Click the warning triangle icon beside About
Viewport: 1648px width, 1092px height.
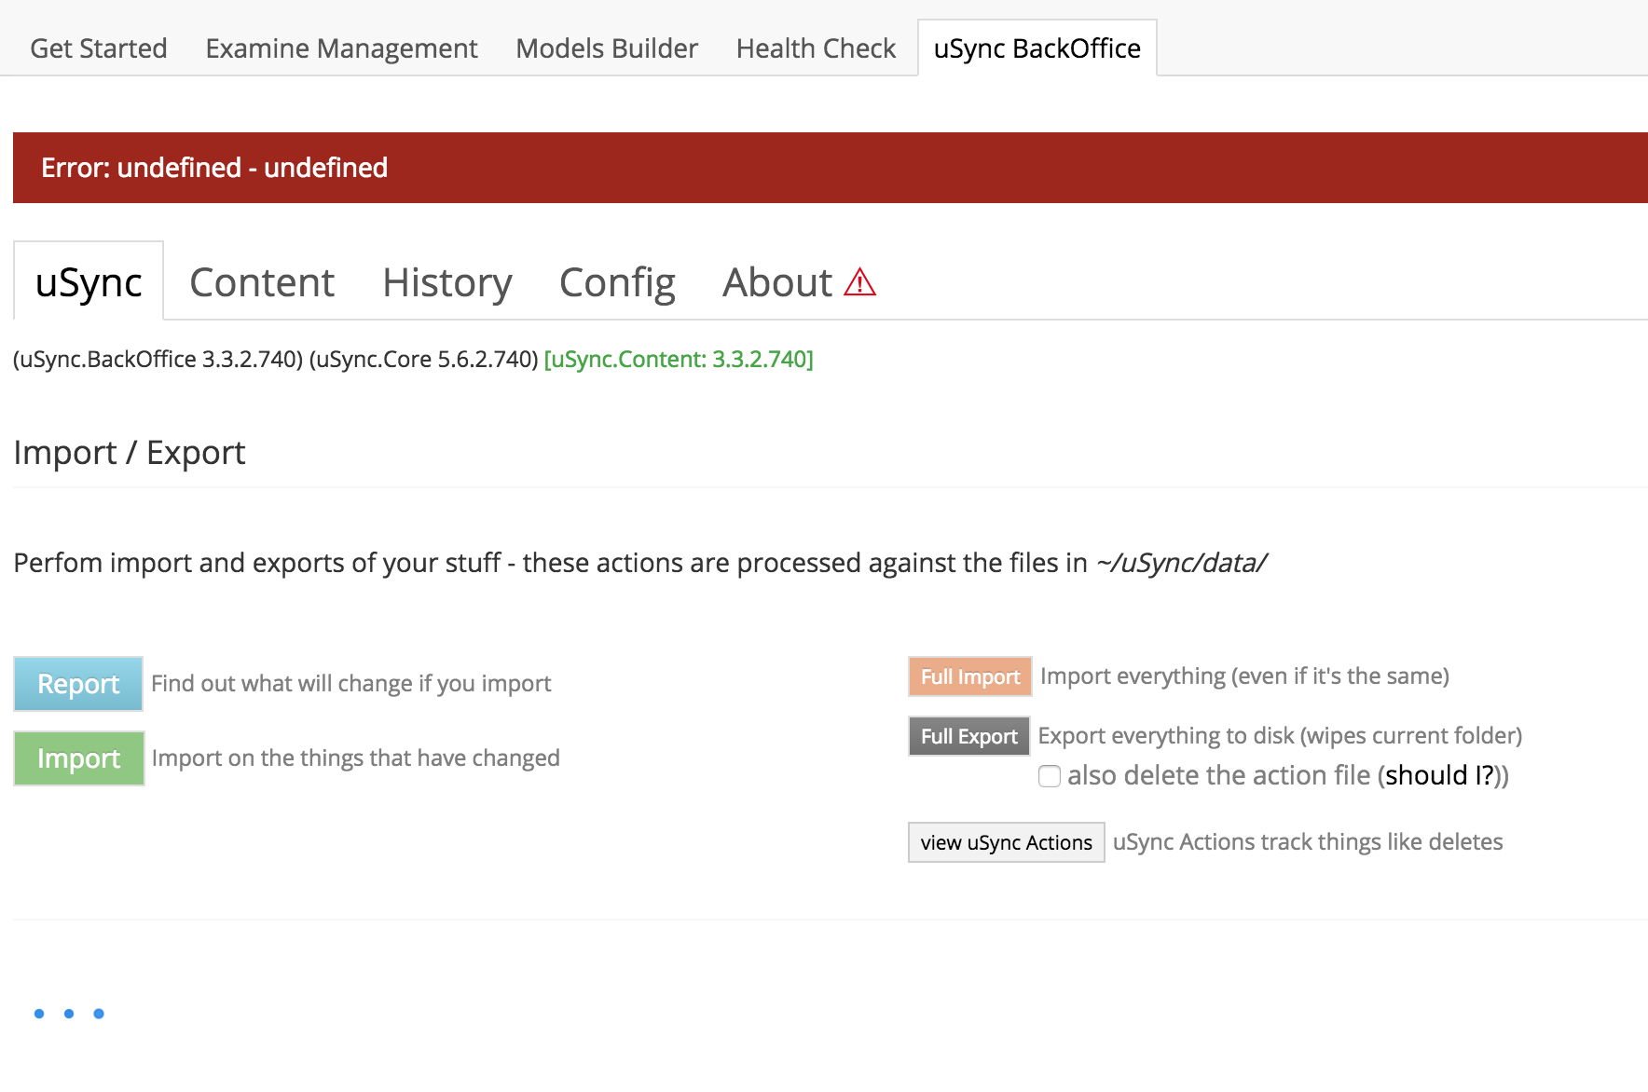tap(859, 282)
